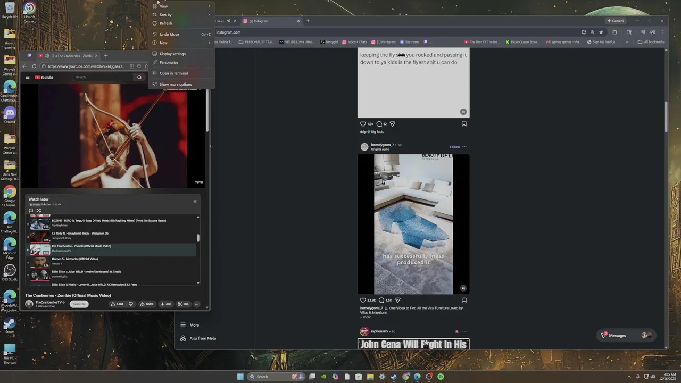Comment on the drip Instagram post
681x383 pixels.
tap(379, 124)
